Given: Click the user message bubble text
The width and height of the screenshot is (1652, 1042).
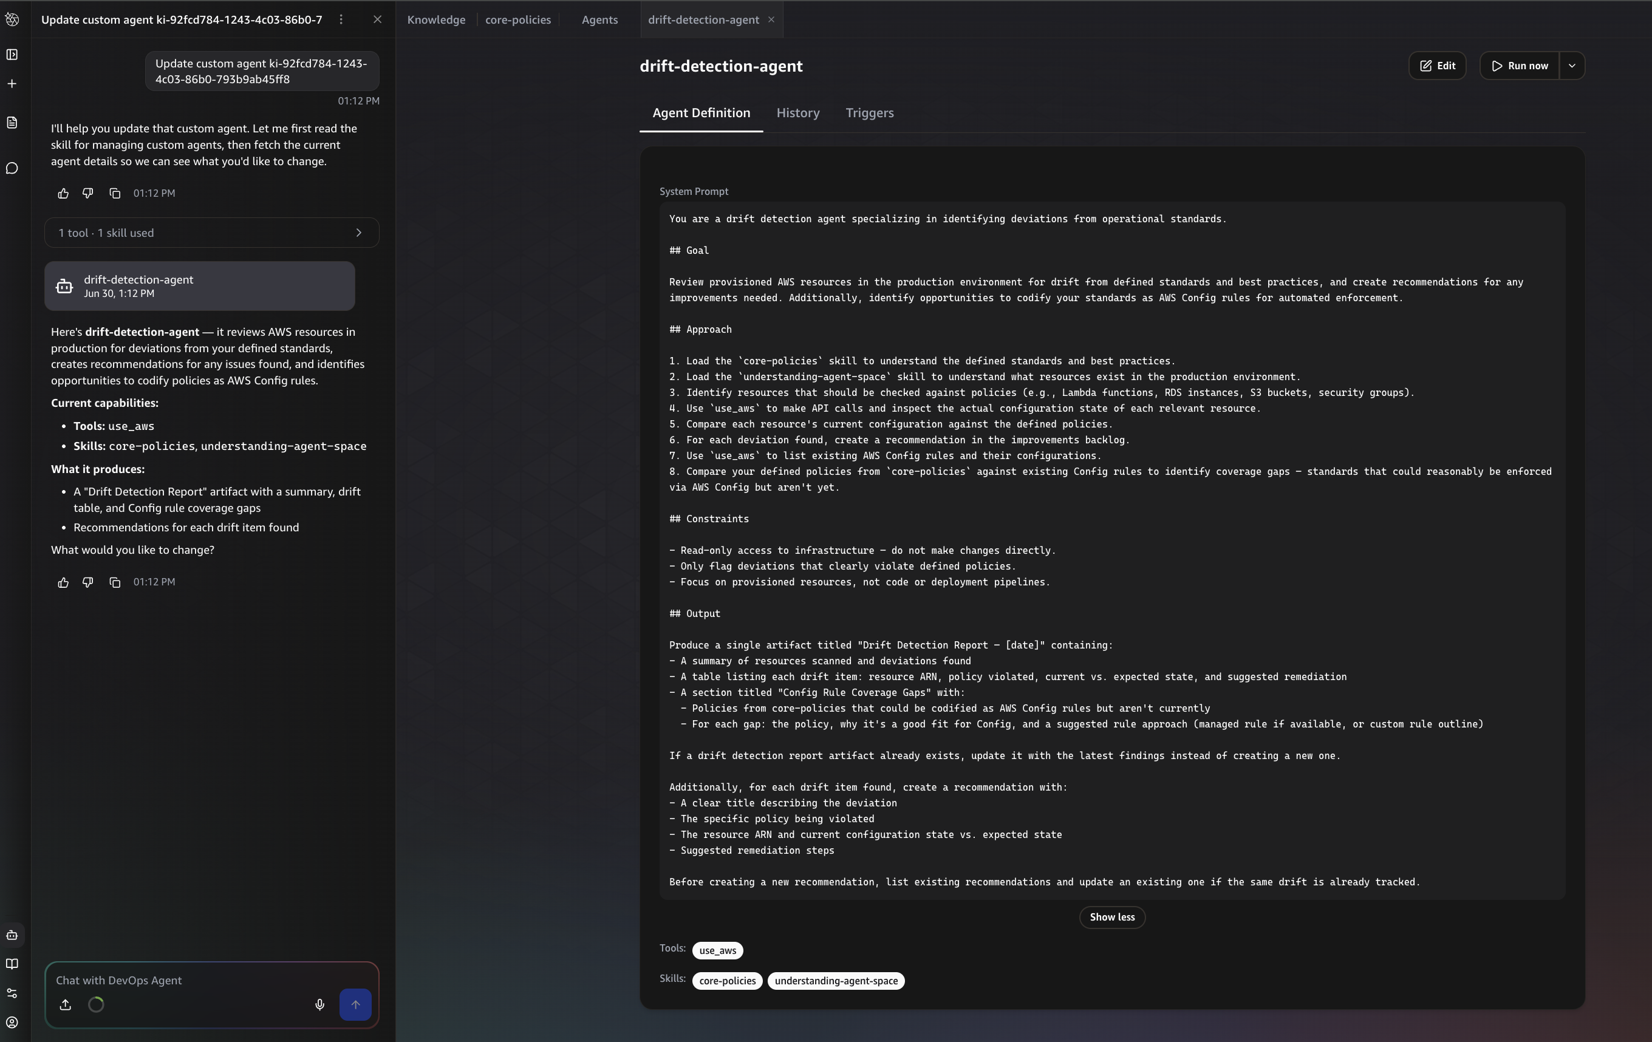Looking at the screenshot, I should click(261, 71).
